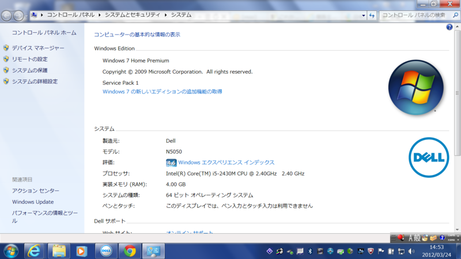Click Safely Remove Hardware tray icon
461x259 pixels.
tap(290, 252)
